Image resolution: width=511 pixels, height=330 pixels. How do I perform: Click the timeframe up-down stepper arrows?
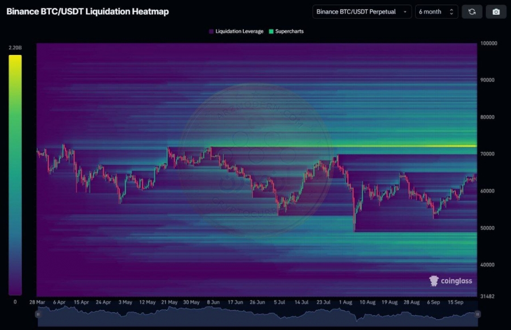pos(451,12)
